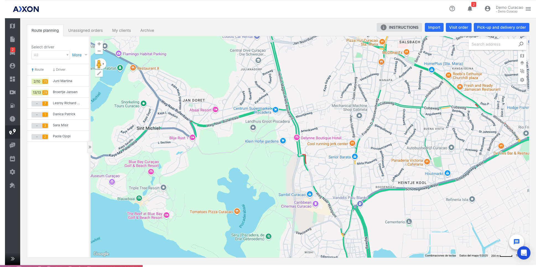Open sidebar Settings gear

click(12, 172)
